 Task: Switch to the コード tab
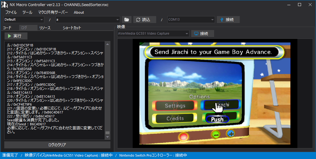(x=7, y=28)
